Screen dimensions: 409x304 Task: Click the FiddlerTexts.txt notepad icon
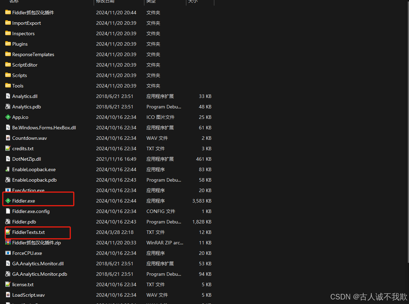click(8, 232)
